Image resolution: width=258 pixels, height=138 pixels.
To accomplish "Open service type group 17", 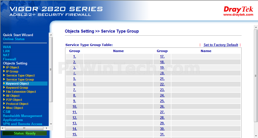I will (162, 56).
